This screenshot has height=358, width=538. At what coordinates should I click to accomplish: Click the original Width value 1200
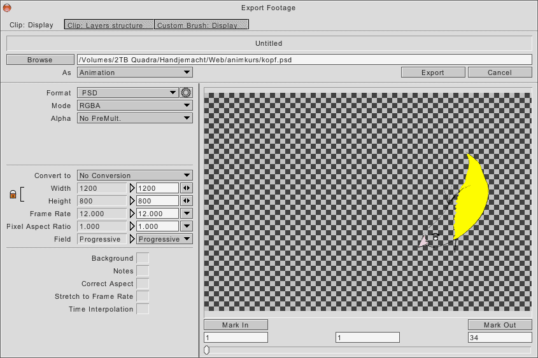[102, 188]
